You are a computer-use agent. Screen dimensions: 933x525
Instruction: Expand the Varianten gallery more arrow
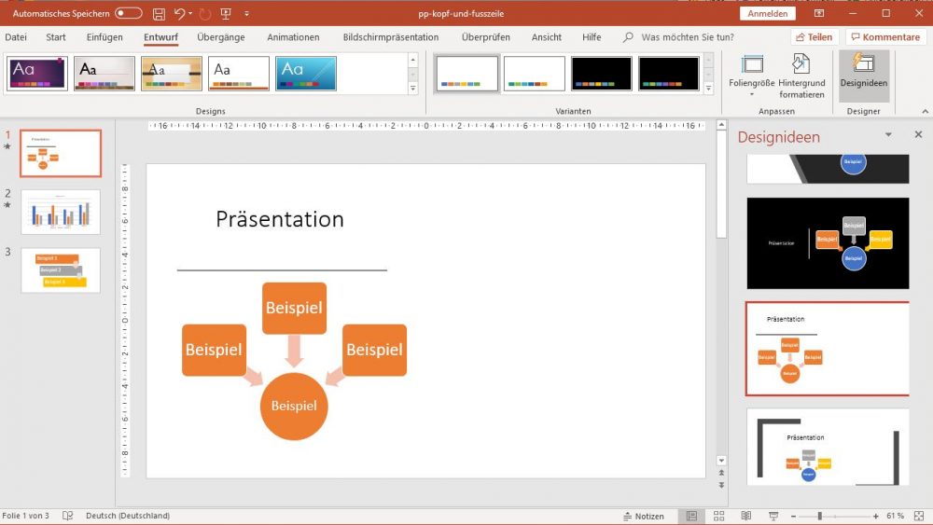pyautogui.click(x=709, y=88)
